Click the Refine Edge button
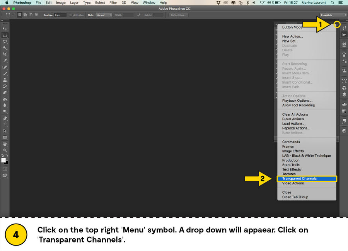This screenshot has width=348, height=251. (x=178, y=15)
